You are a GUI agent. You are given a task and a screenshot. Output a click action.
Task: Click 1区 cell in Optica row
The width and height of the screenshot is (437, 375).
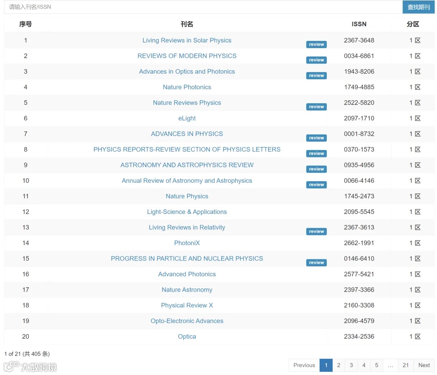415,337
